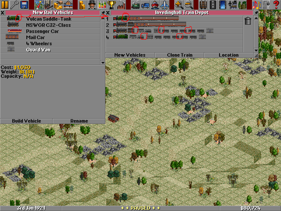Open the ship list icon
The height and width of the screenshot is (211, 281).
tap(155, 5)
